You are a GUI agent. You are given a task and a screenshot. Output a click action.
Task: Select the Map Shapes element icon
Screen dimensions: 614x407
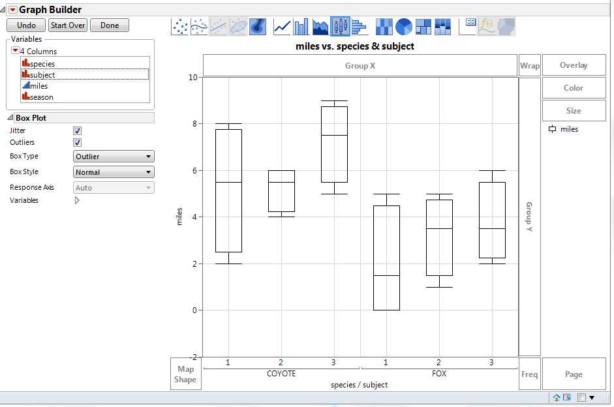tap(506, 27)
